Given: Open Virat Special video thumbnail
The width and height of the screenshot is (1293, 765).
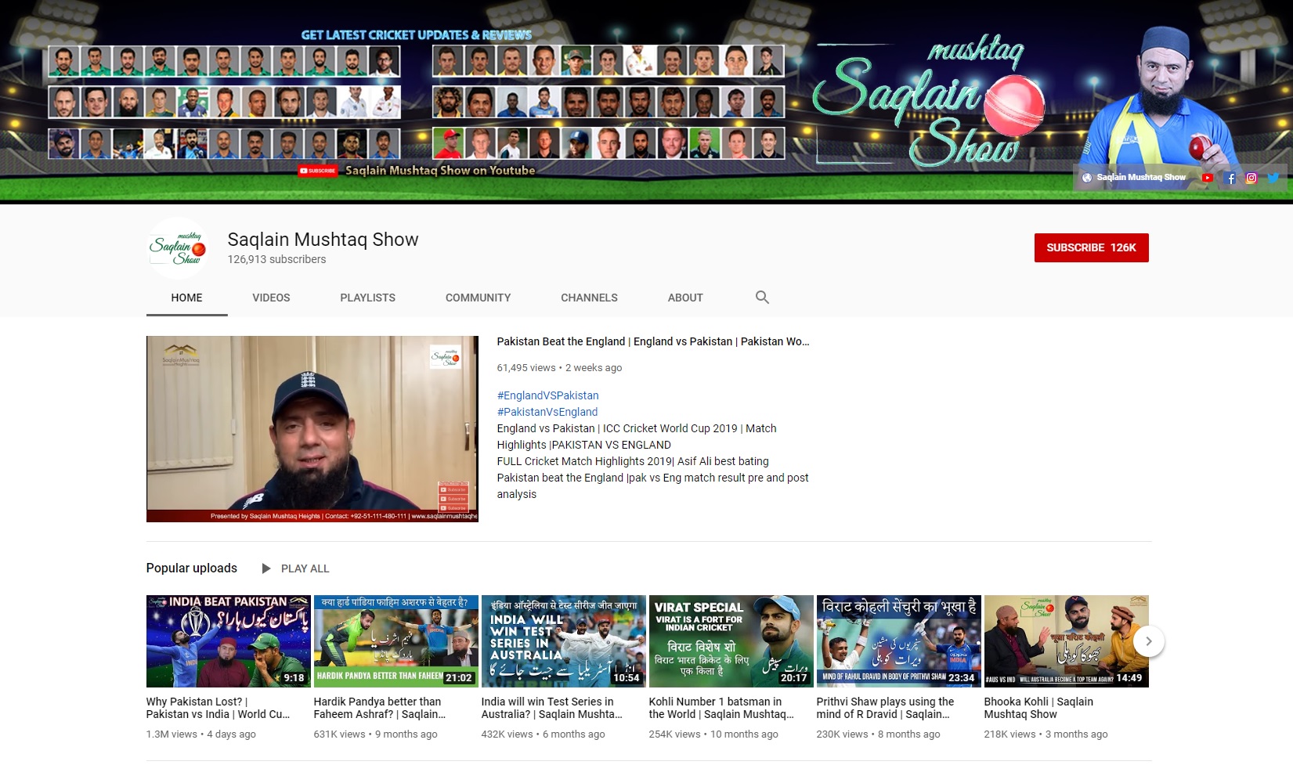Looking at the screenshot, I should pos(731,641).
